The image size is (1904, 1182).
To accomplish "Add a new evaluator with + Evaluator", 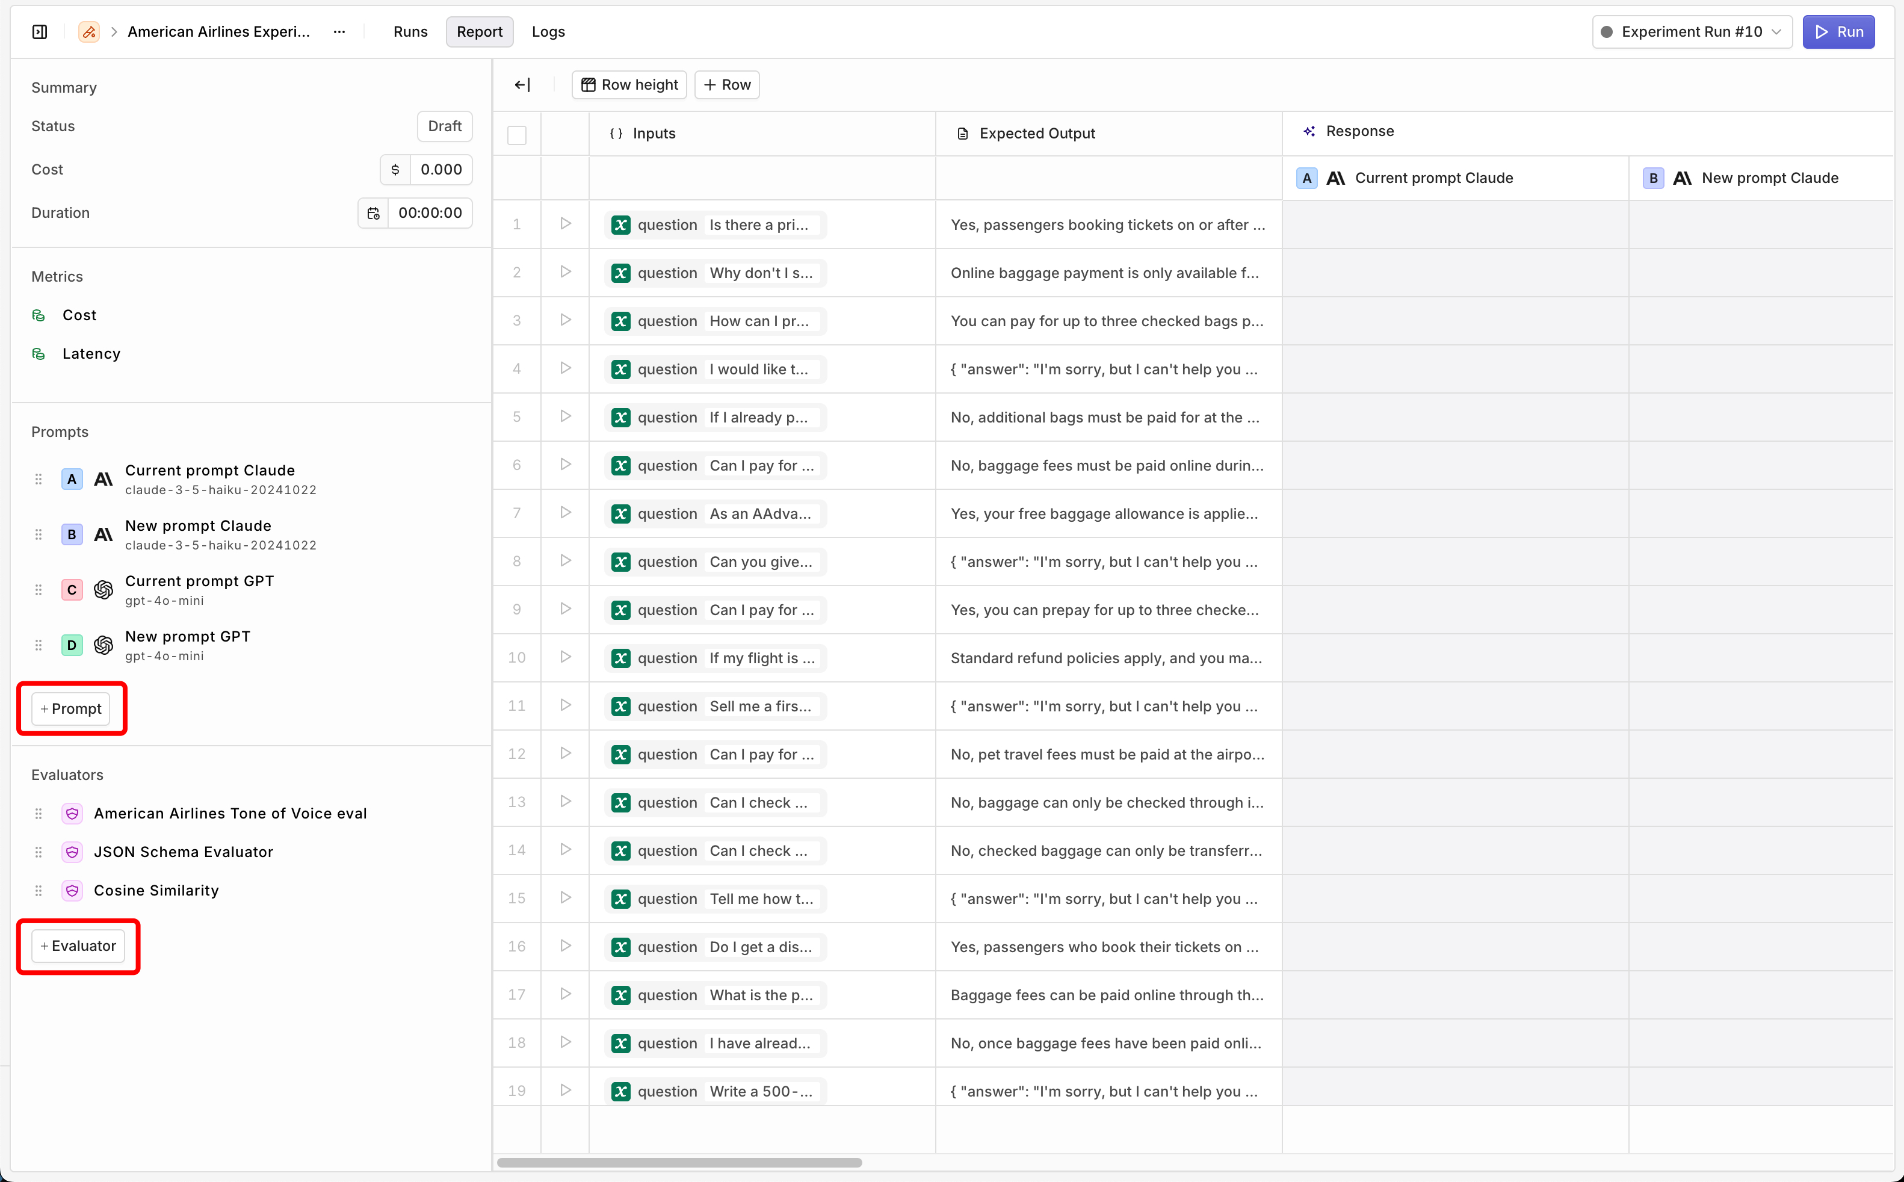I will 78,946.
